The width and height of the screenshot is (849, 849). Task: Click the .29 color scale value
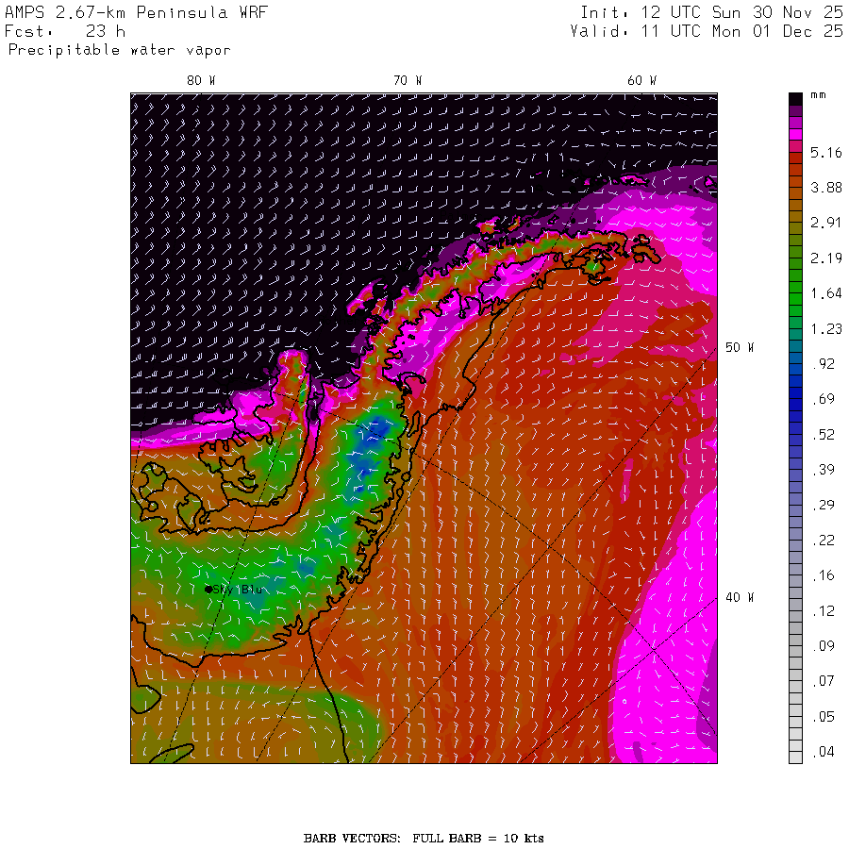(824, 506)
